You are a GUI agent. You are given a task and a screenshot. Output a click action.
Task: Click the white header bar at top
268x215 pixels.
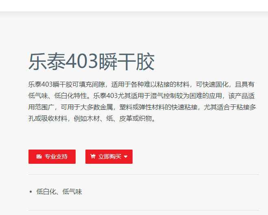[134, 6]
